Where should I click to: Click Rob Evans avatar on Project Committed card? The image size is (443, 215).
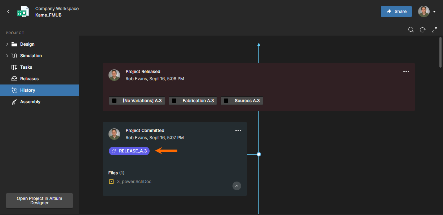pos(114,134)
